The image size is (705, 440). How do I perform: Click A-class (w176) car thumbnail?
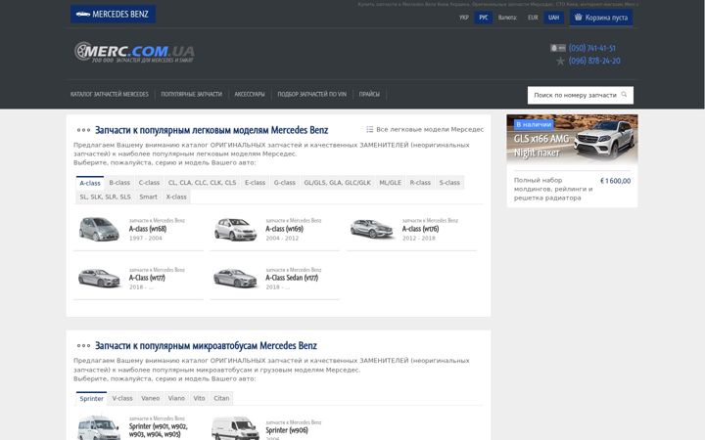[371, 229]
